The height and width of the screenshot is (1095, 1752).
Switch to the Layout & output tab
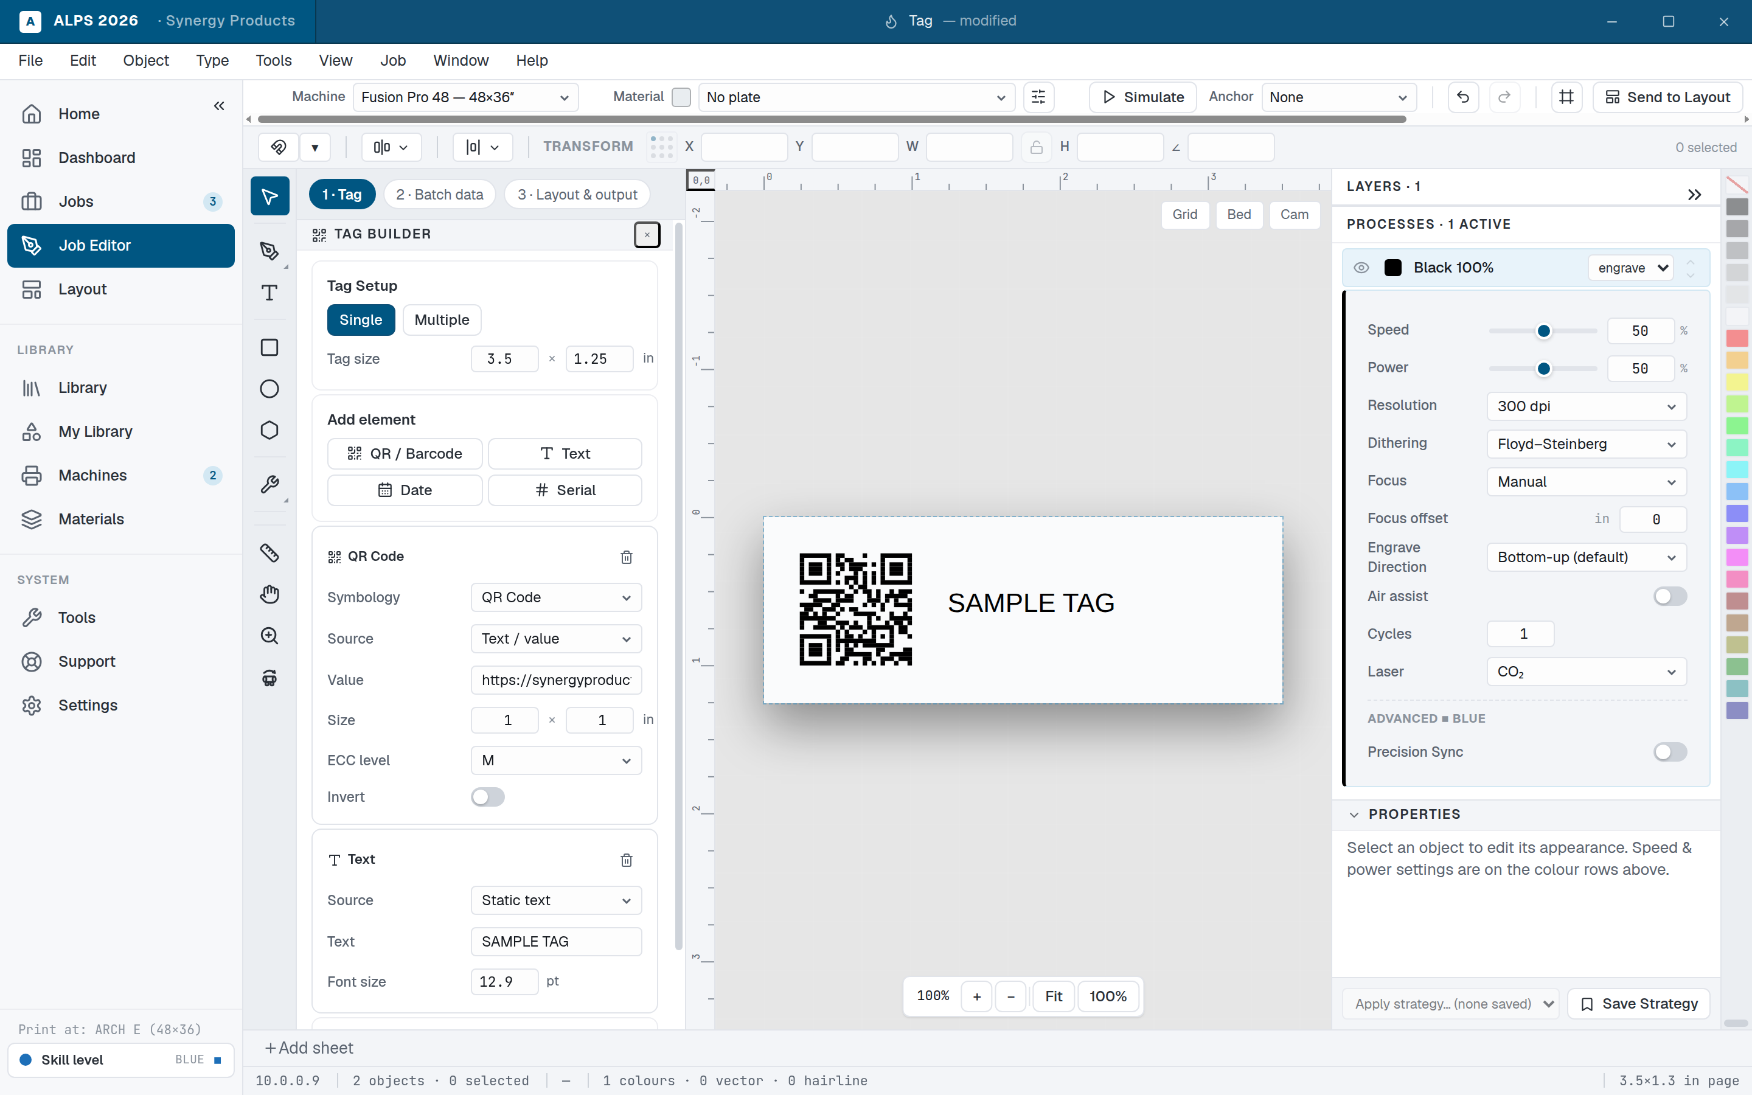click(x=577, y=195)
